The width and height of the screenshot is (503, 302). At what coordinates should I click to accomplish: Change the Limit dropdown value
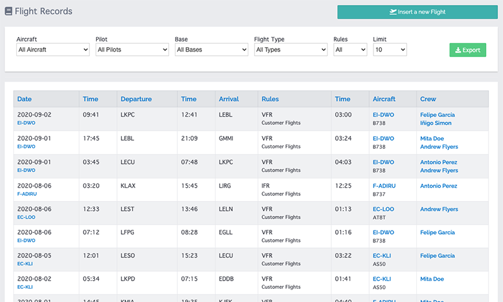coord(390,50)
